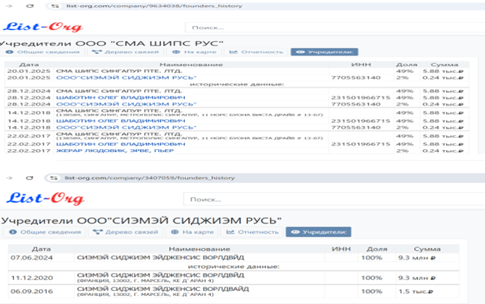Click search field on СМА ШИПС РУС page

click(x=268, y=28)
